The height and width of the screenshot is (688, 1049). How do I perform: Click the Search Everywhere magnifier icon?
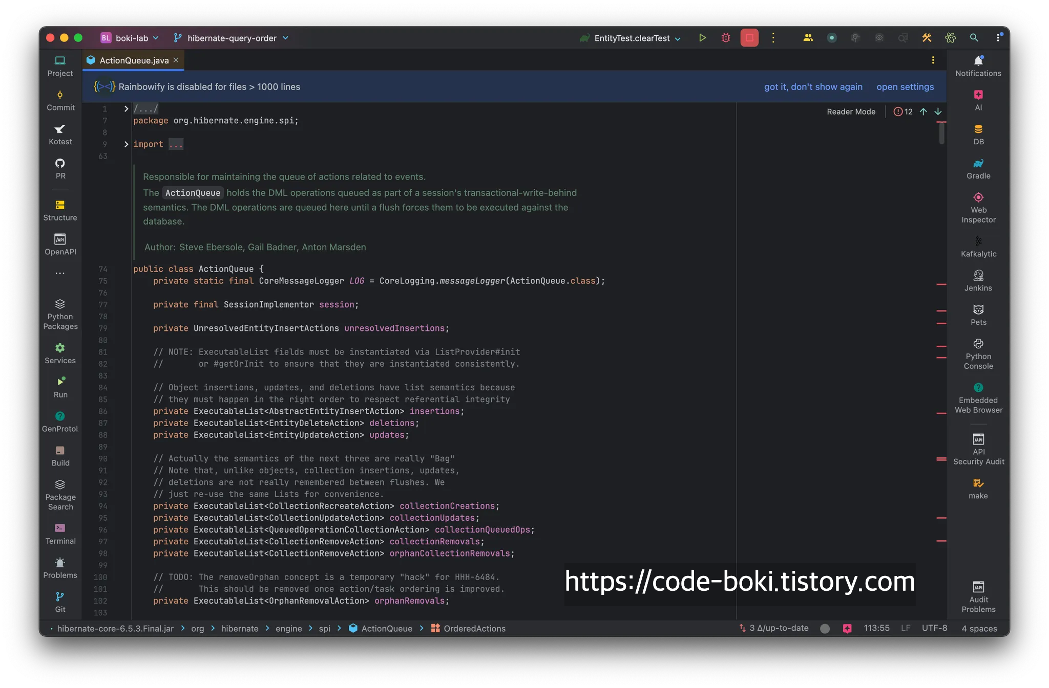974,38
